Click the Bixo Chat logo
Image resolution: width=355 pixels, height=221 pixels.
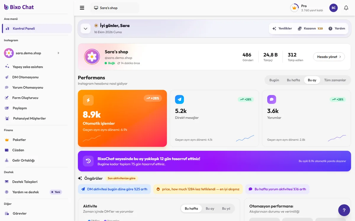click(19, 7)
